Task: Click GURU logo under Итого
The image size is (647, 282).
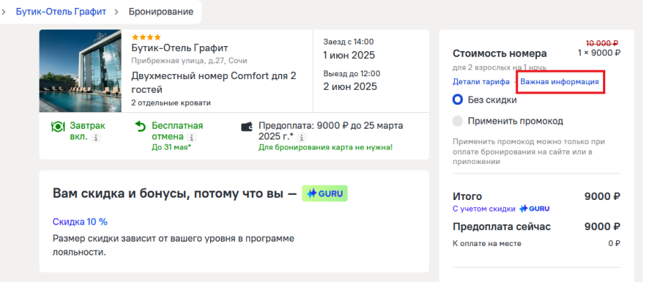Action: click(534, 209)
